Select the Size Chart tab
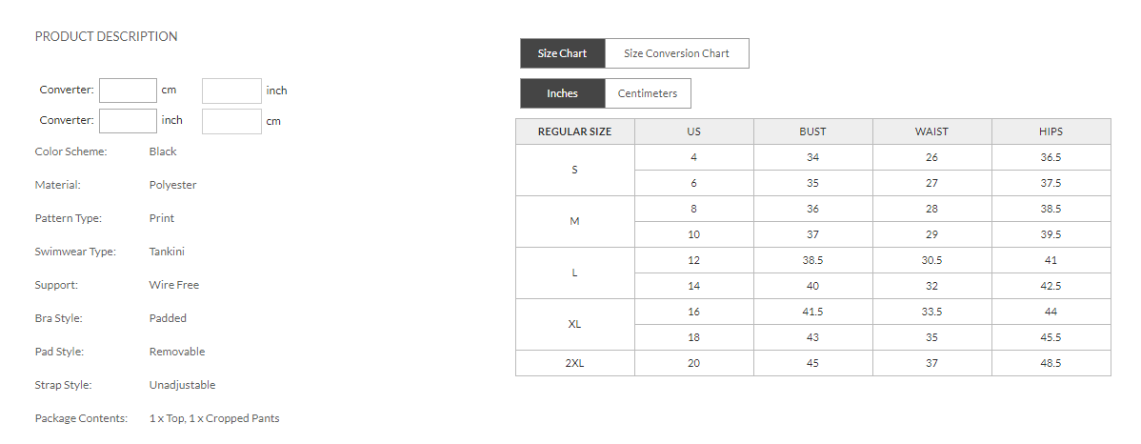 [x=562, y=53]
